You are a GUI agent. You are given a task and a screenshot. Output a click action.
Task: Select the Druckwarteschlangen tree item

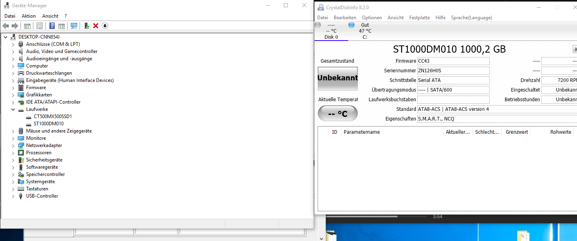tap(49, 73)
